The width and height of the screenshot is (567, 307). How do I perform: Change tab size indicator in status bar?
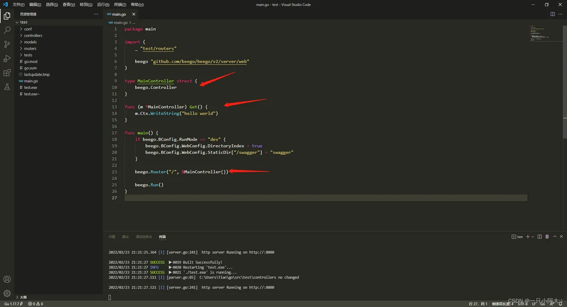[502, 304]
